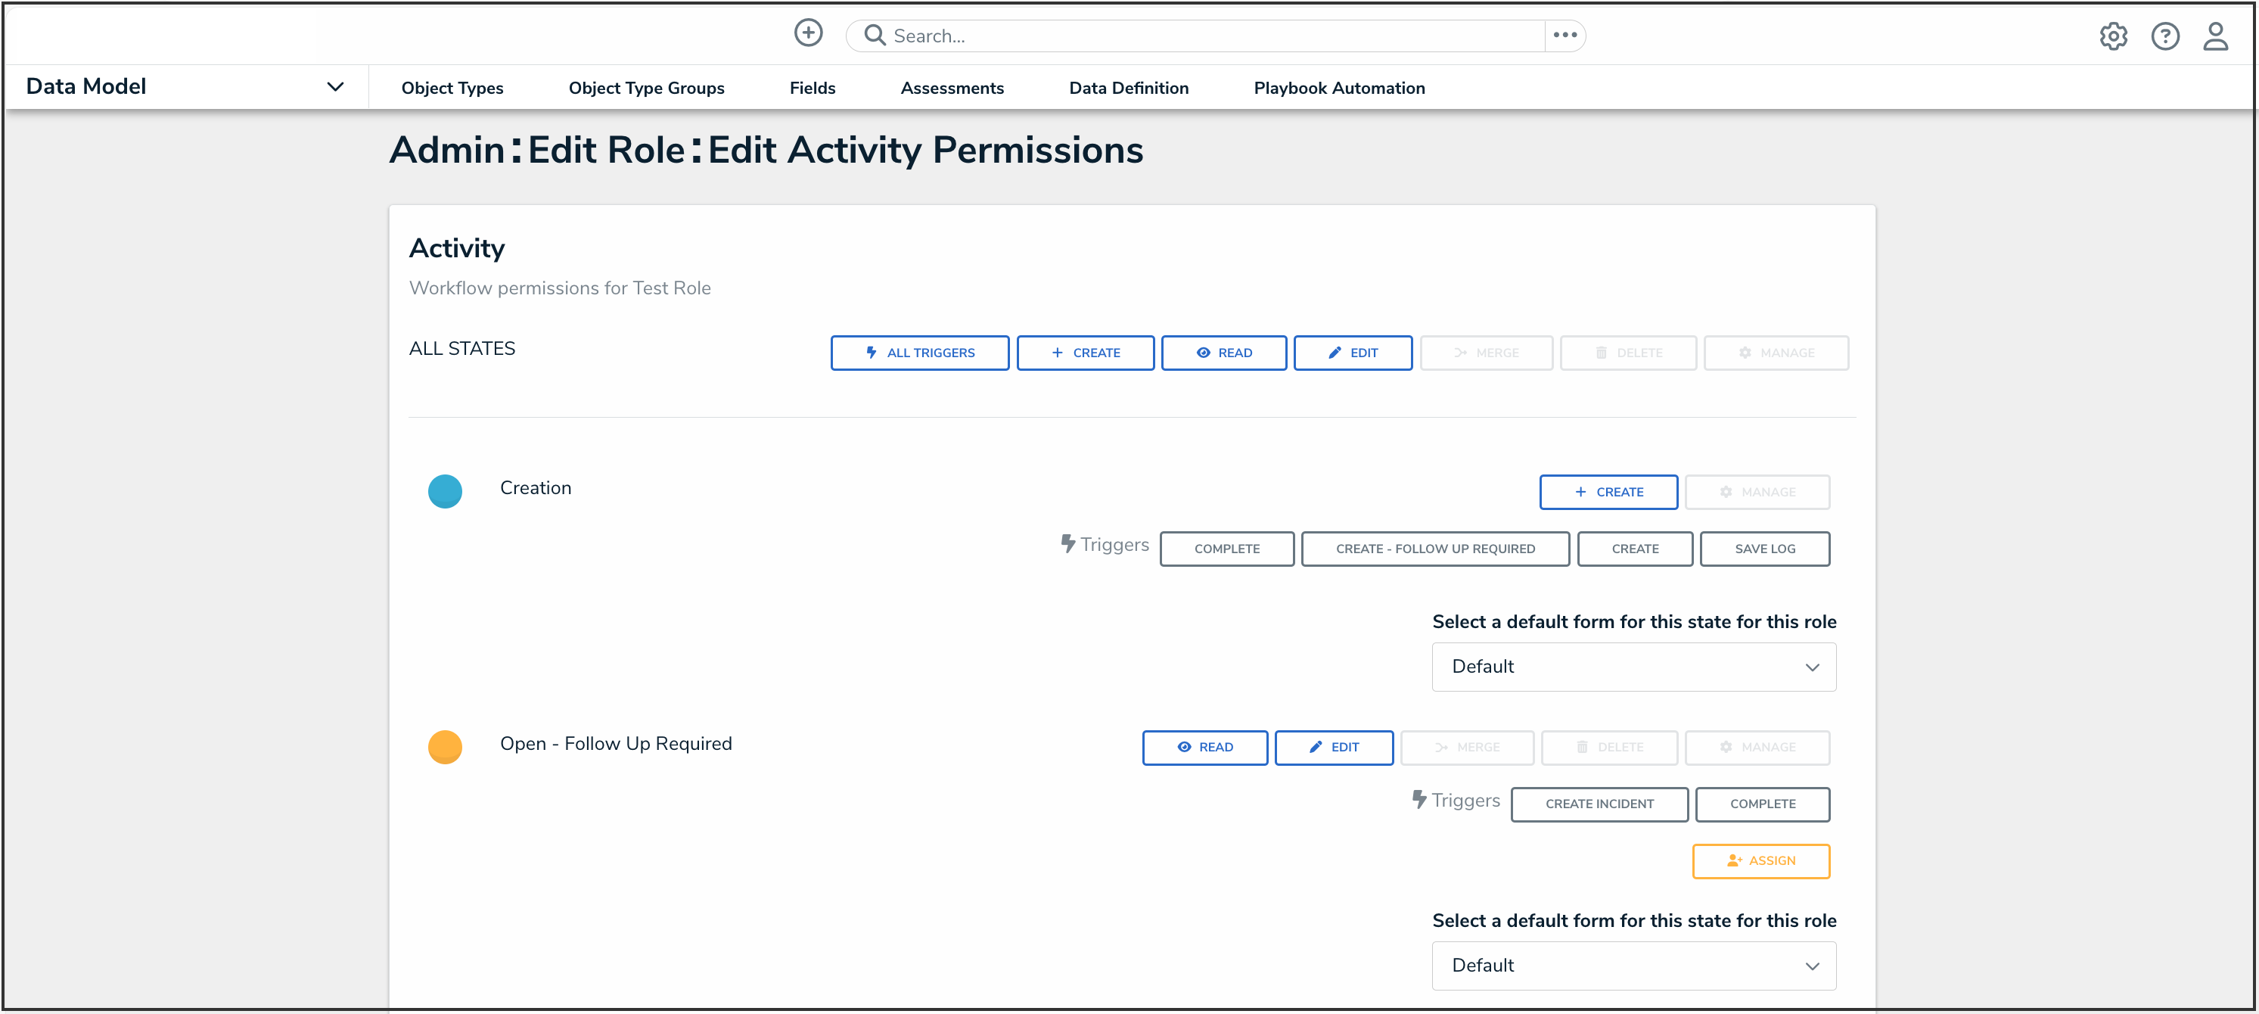Toggle ALL TRIGGERS permission for all states
2259x1014 pixels.
click(919, 353)
